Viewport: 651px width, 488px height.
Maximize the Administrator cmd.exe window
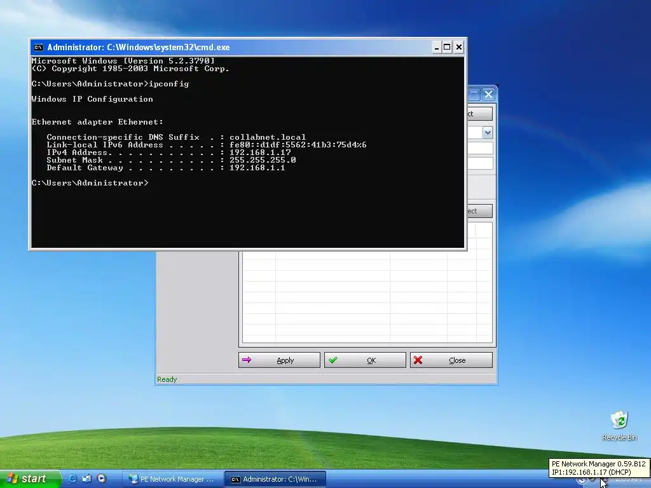pyautogui.click(x=447, y=47)
